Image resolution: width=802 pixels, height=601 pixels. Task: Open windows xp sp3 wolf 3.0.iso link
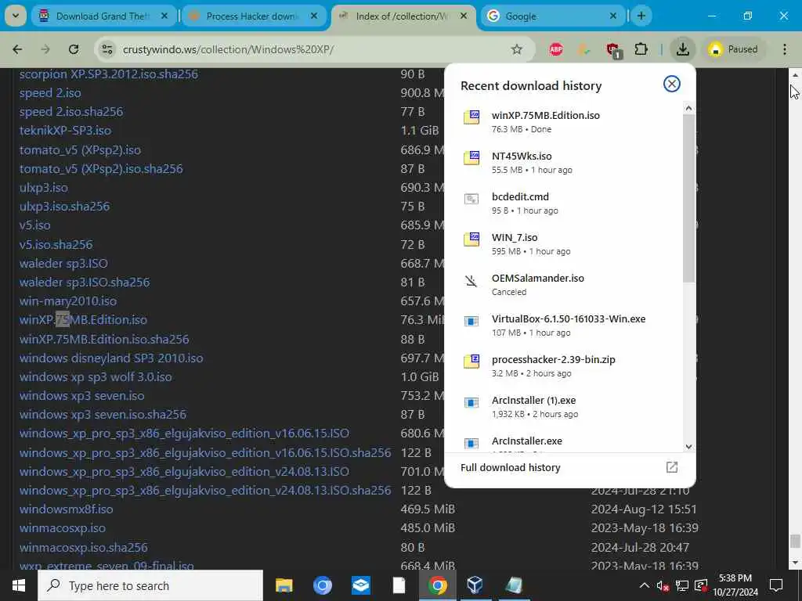pos(96,377)
